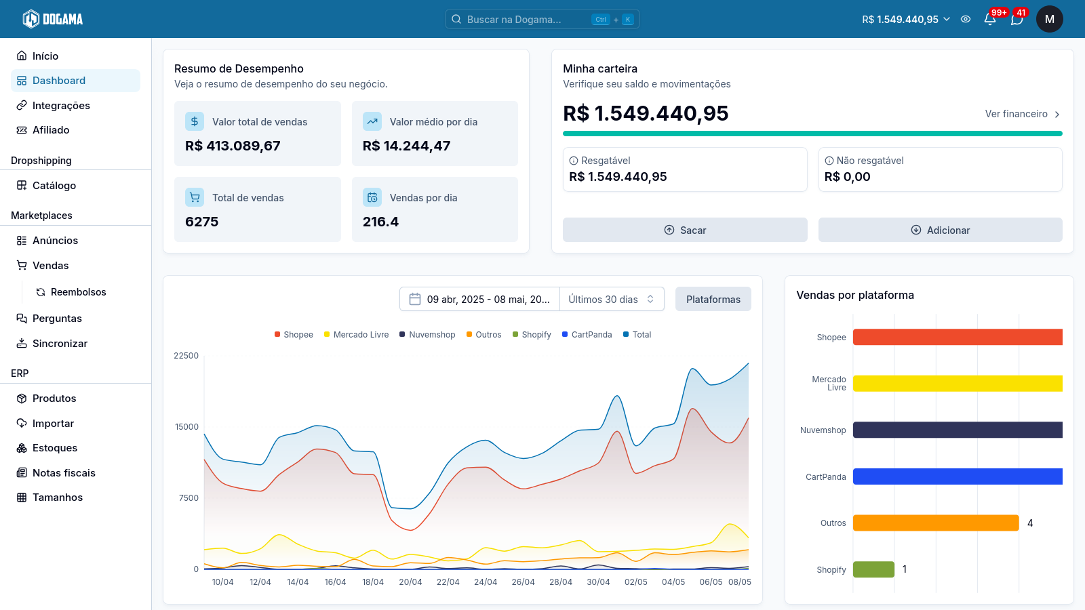This screenshot has width=1085, height=610.
Task: Open user avatar M menu
Action: click(x=1050, y=19)
